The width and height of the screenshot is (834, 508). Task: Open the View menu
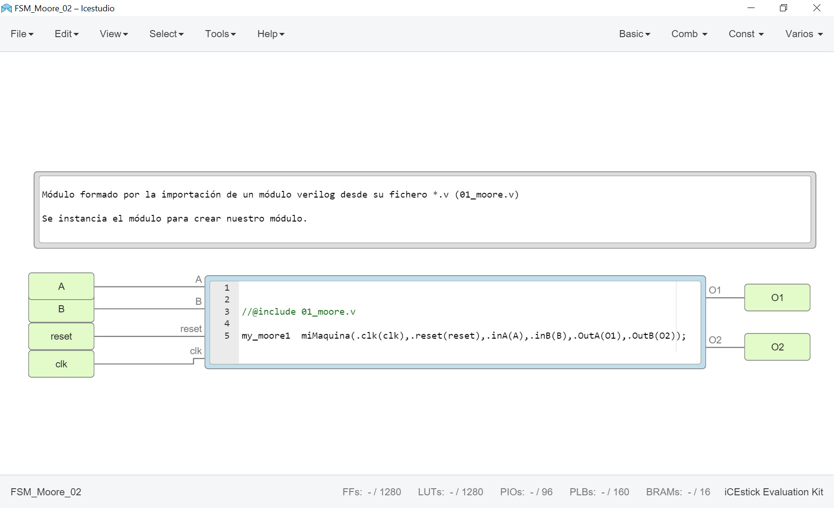pyautogui.click(x=114, y=34)
